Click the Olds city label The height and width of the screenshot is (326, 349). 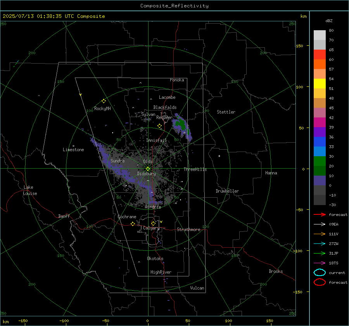pyautogui.click(x=148, y=162)
